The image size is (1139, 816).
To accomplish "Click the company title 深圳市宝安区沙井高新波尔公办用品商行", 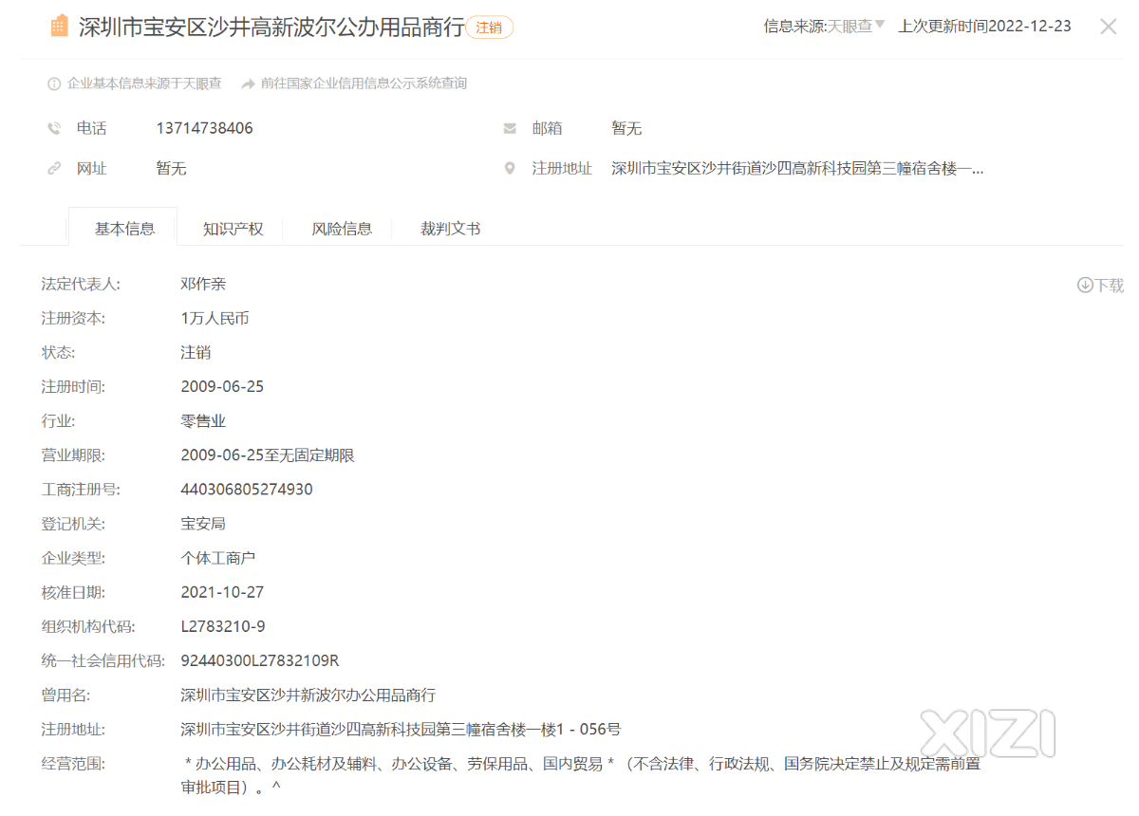I will tap(271, 28).
